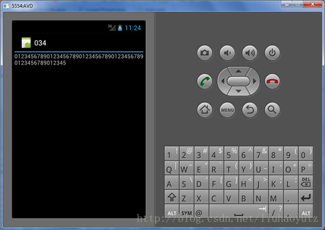Screen dimensions: 325x230
Task: Minimize the 5554:AVD window
Action: [287, 4]
